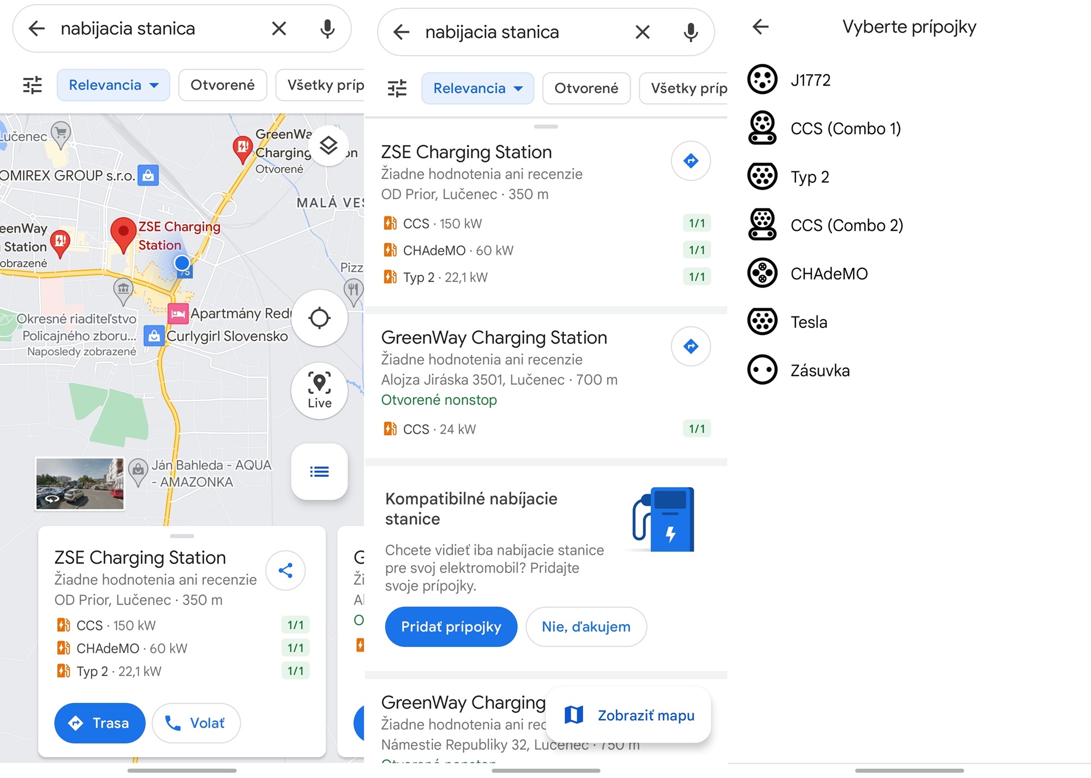Select J1772 connector option
The width and height of the screenshot is (1091, 778).
(909, 80)
